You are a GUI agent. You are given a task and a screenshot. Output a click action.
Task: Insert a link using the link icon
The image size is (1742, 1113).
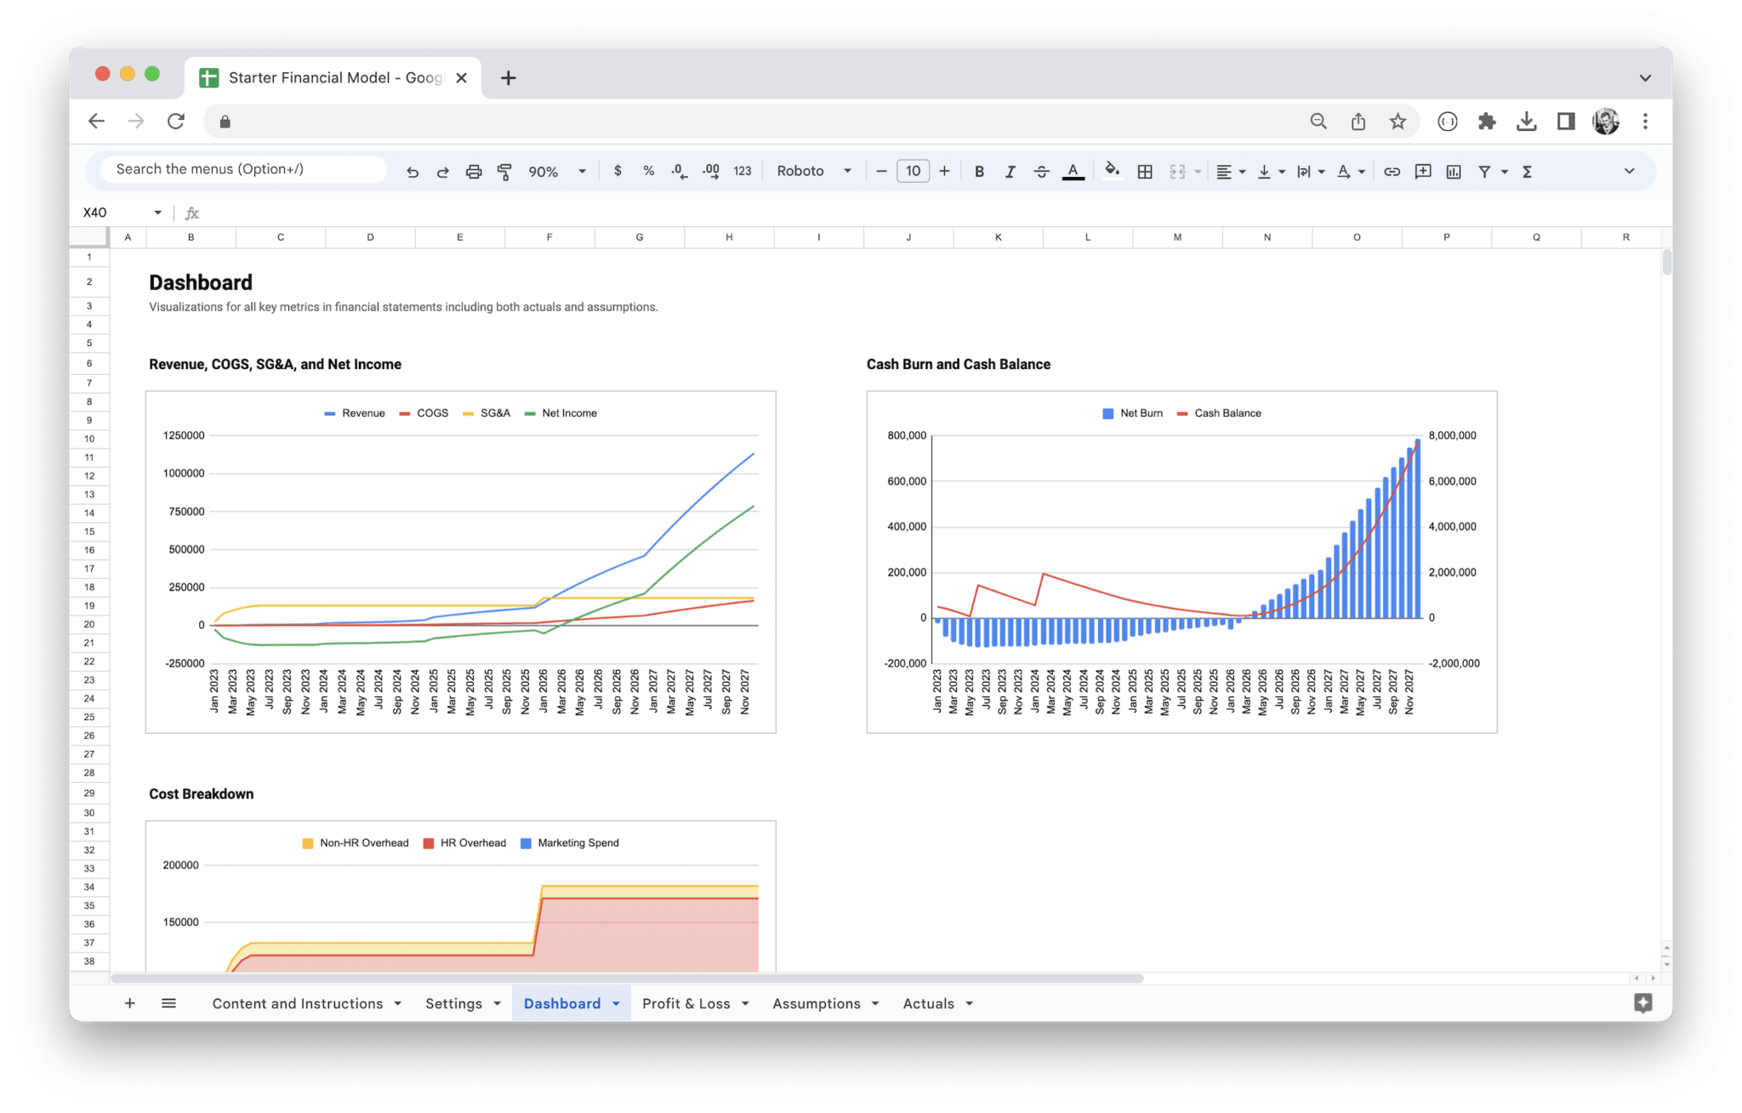1392,171
